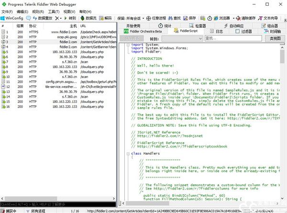Toggle 解码 decode mode
Image resolution: width=287 pixels, height=213 pixels.
coord(105,18)
